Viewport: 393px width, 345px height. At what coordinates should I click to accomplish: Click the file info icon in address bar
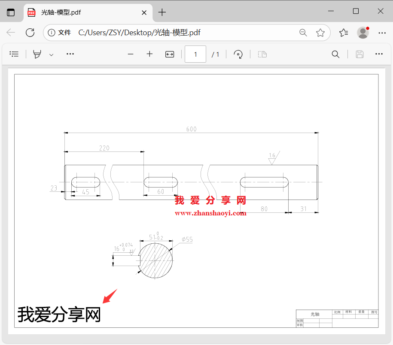[52, 32]
